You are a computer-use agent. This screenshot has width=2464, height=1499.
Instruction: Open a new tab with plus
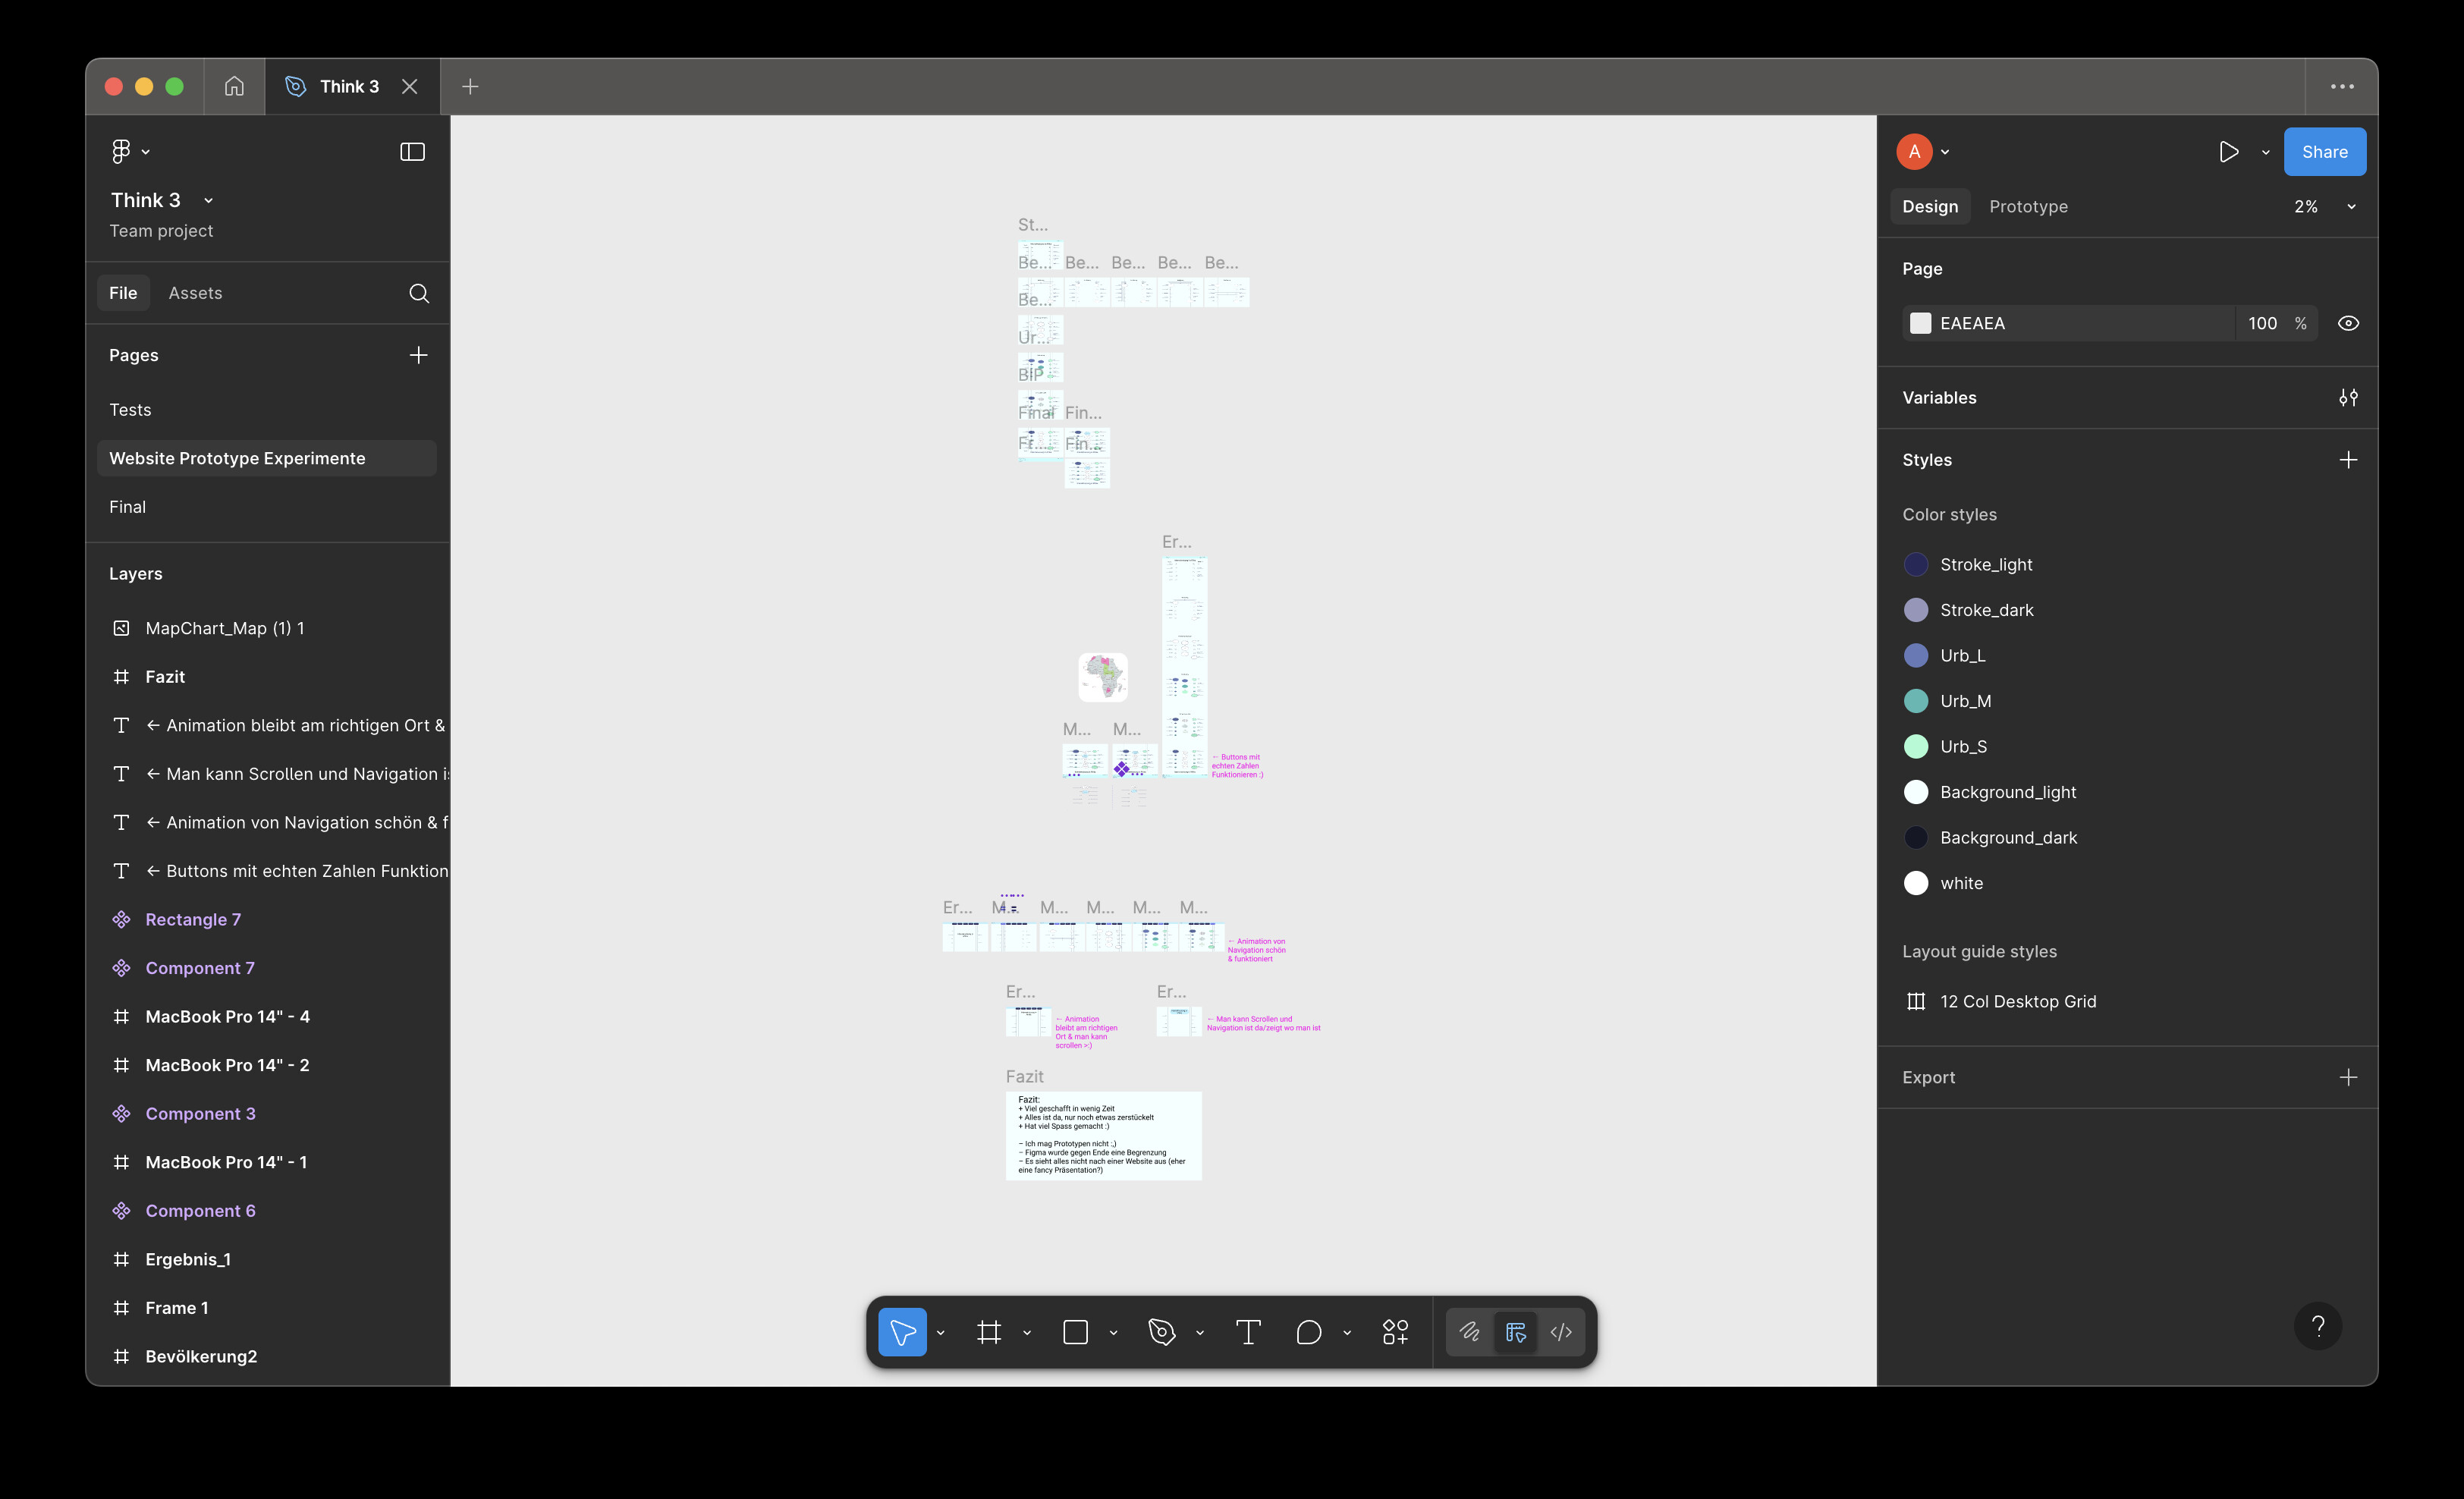[470, 86]
